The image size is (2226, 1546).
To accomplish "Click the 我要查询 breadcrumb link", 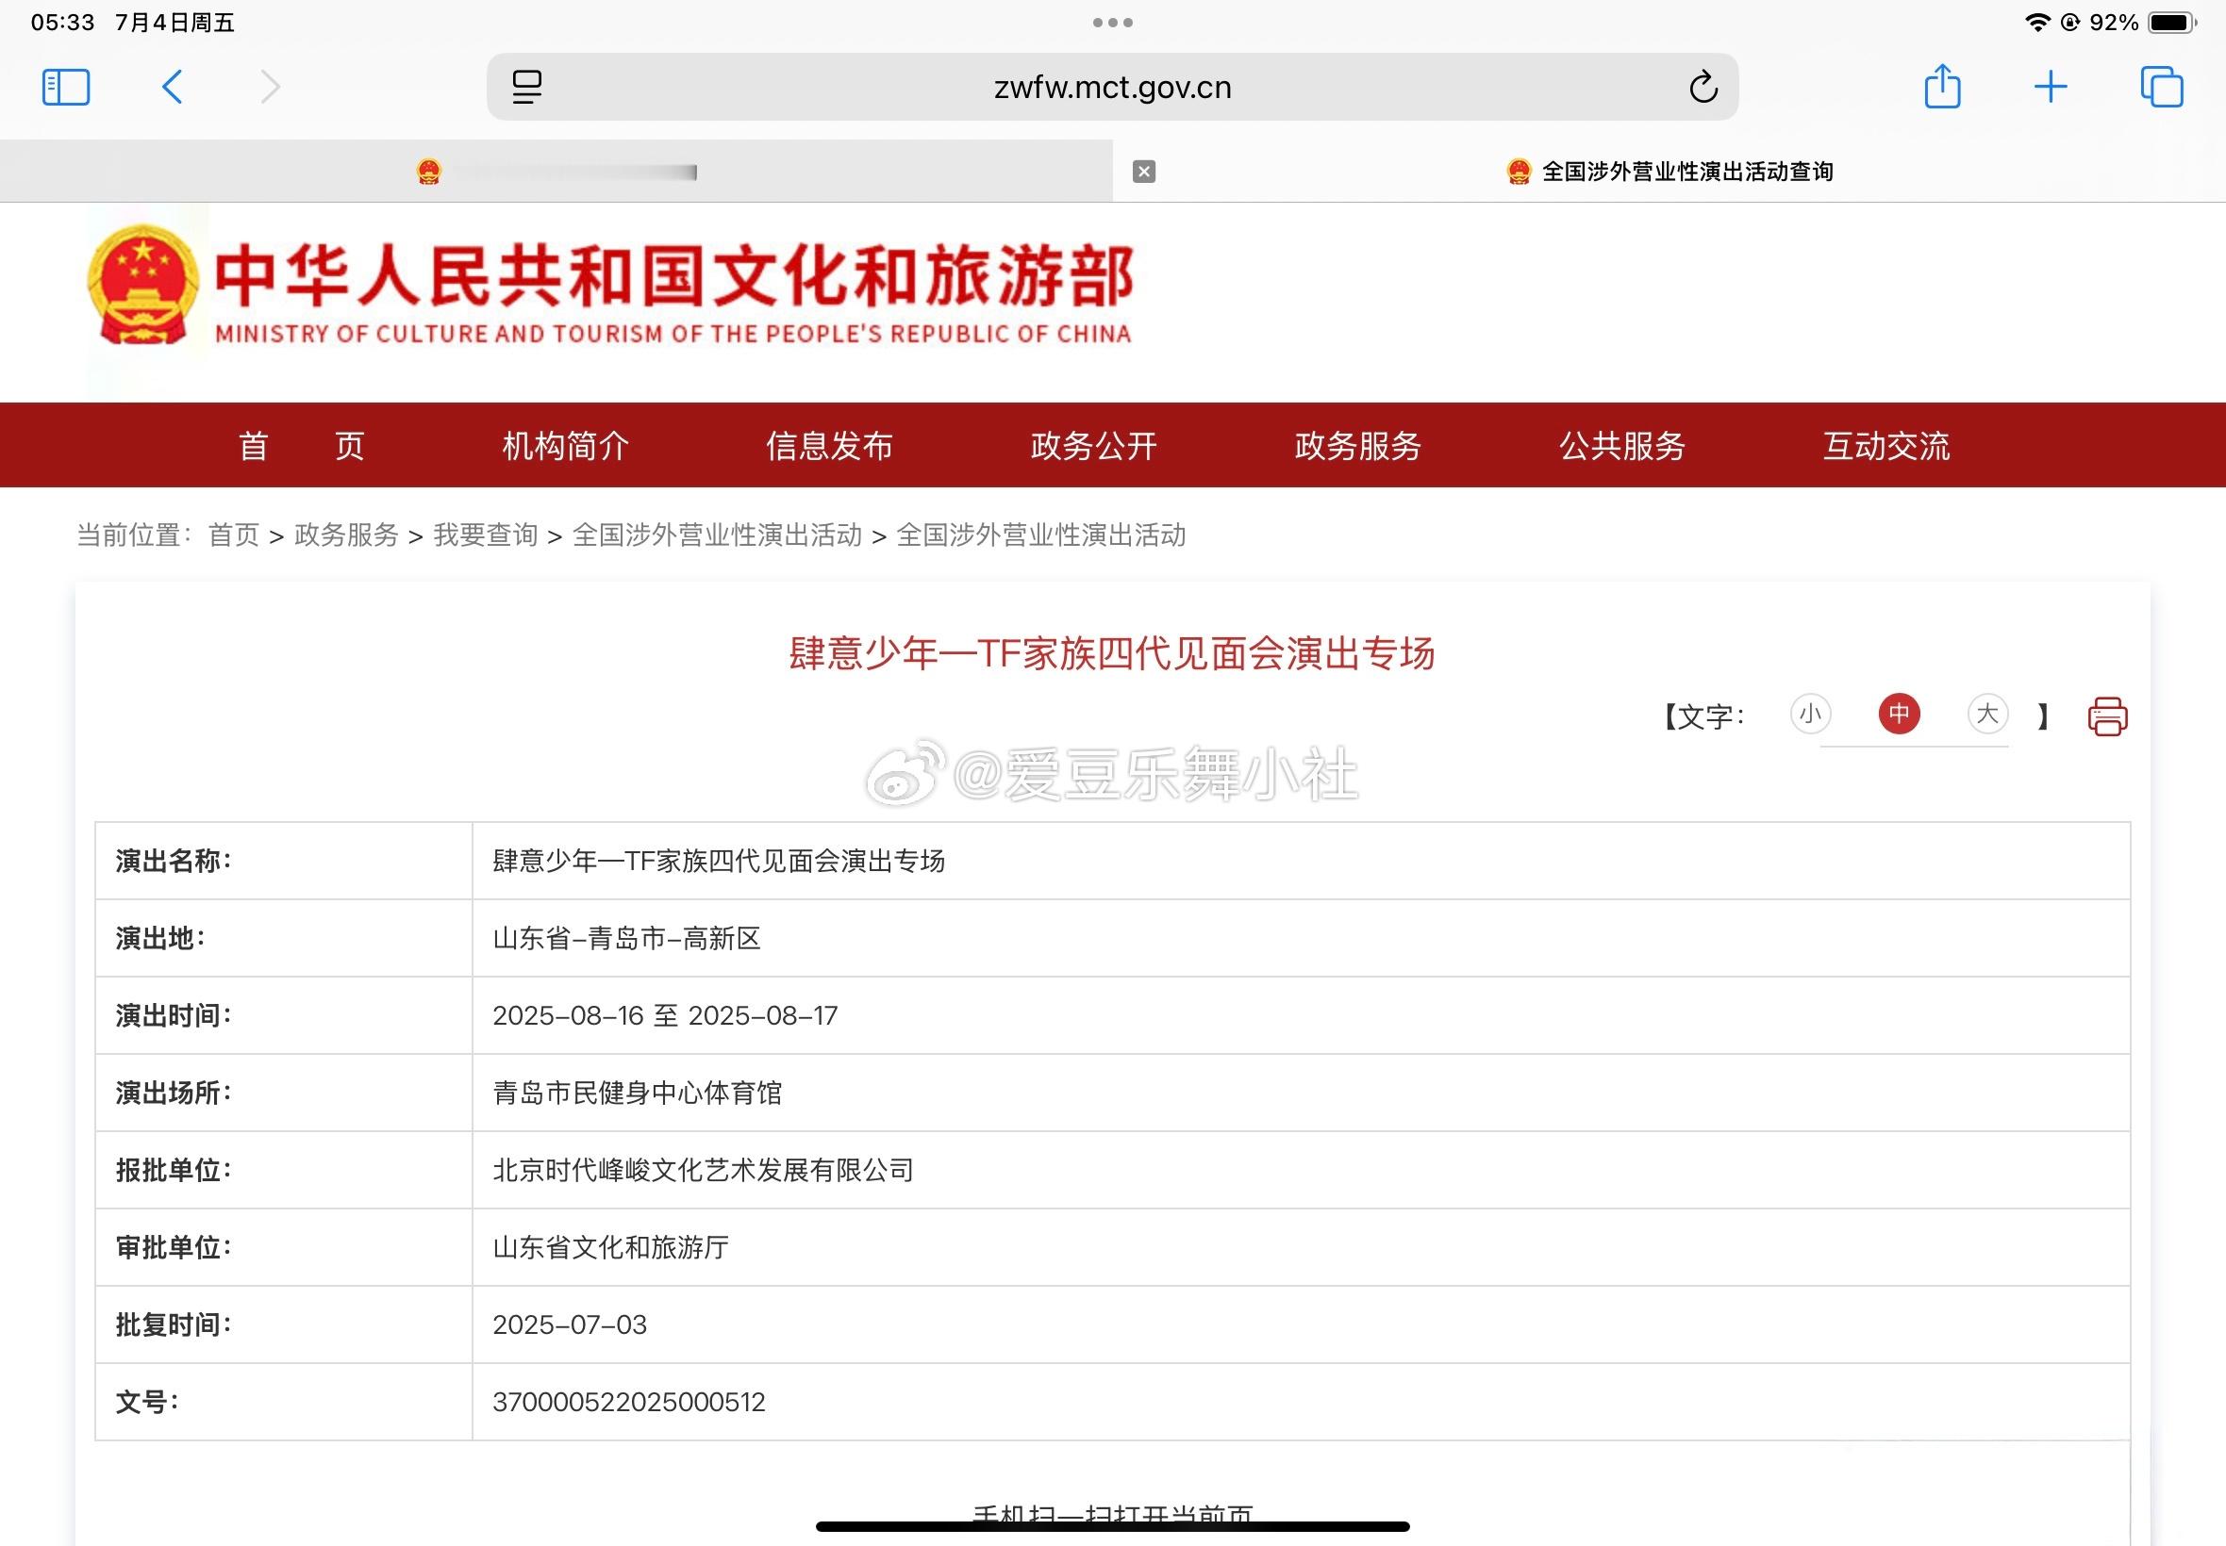I will coord(486,535).
